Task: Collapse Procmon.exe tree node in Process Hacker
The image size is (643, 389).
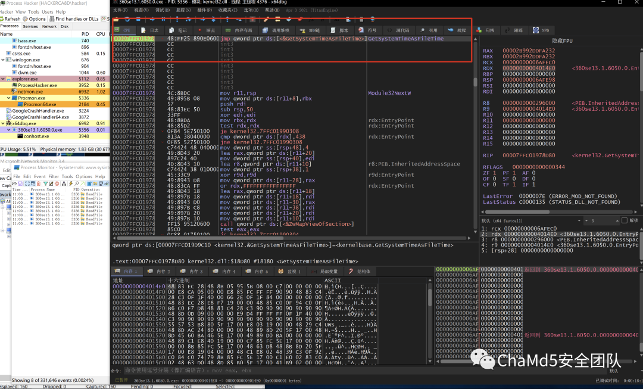Action: (8, 98)
